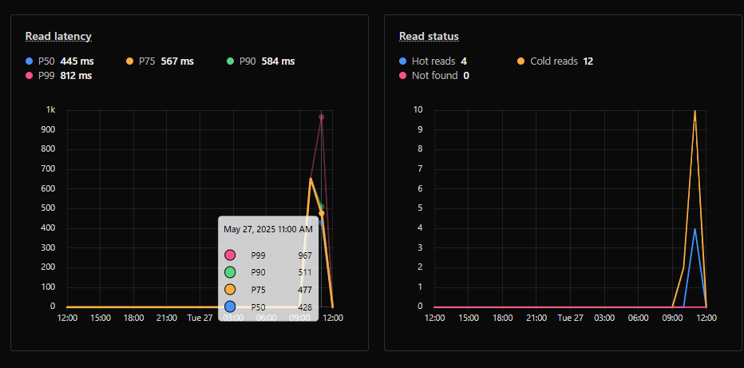Image resolution: width=744 pixels, height=368 pixels.
Task: Select the P90 green circle in tooltip
Action: [x=230, y=272]
